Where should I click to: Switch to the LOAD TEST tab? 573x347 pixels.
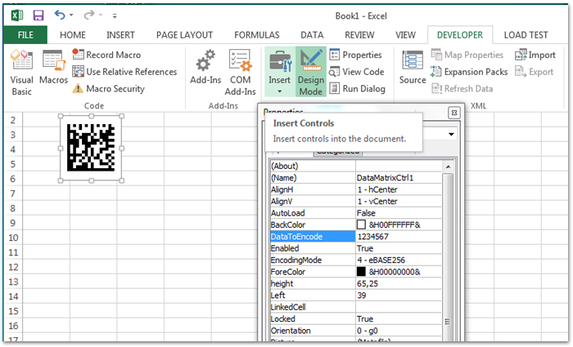click(x=526, y=35)
